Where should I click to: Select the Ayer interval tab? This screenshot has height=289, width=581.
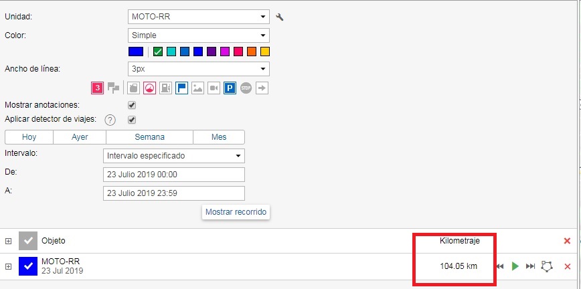tap(80, 137)
